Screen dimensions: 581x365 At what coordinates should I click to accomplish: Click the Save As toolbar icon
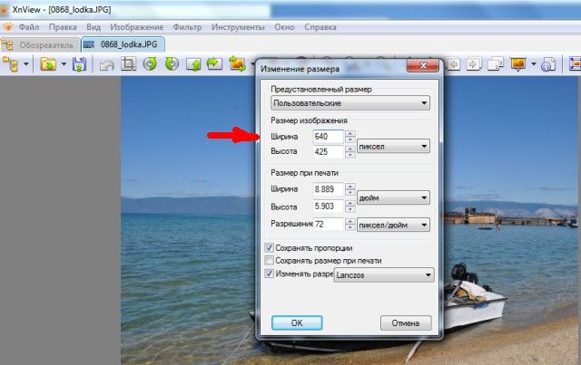tap(79, 64)
